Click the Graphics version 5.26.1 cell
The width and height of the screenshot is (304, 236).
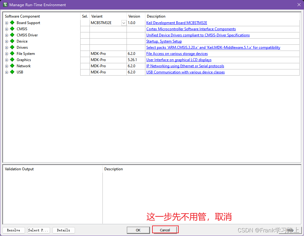coord(136,60)
